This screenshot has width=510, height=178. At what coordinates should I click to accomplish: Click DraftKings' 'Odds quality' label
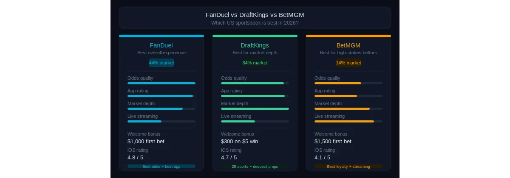click(234, 78)
